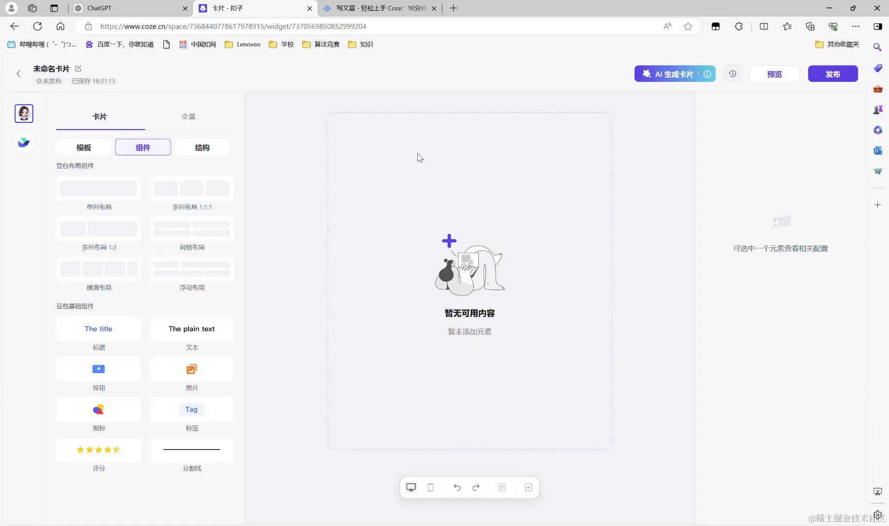Select the 图片 image component

192,369
